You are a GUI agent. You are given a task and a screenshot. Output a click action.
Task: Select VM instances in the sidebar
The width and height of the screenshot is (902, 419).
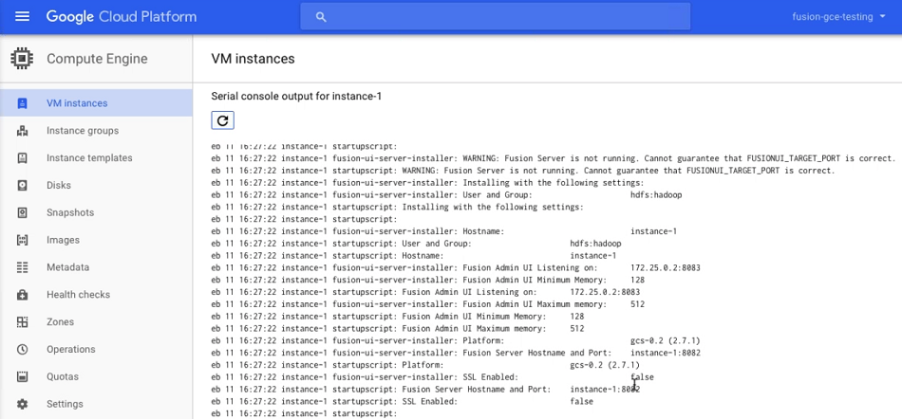coord(96,103)
